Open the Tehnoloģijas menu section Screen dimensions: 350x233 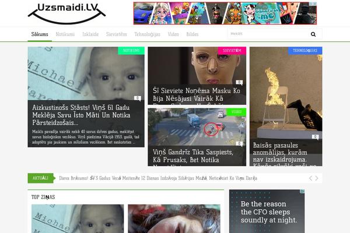(148, 34)
